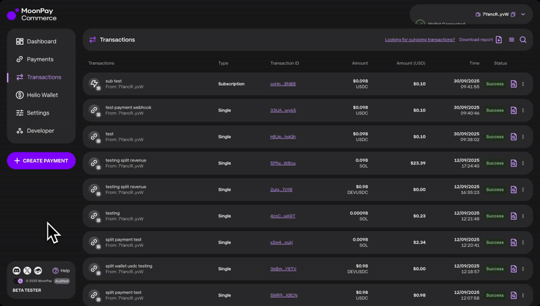The width and height of the screenshot is (540, 306).
Task: View details icon for 'test payment webhook'
Action: 514,111
